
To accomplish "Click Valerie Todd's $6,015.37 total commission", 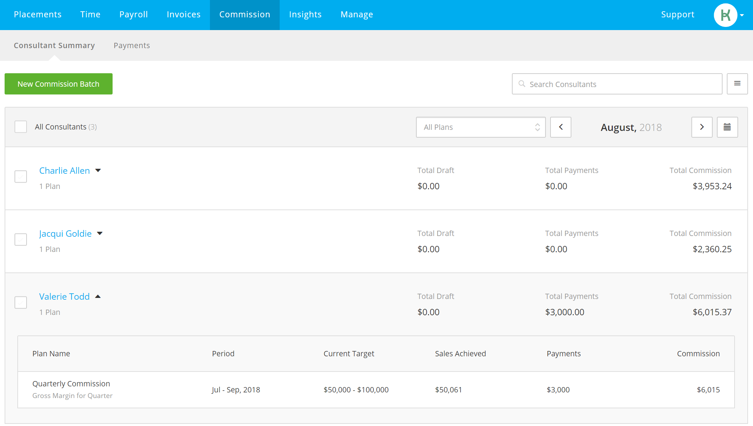I will 712,312.
